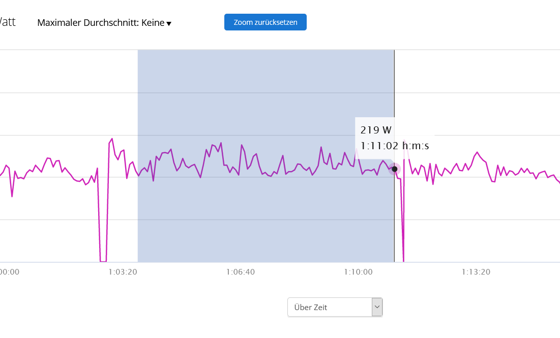Click the 1:13:20 time axis label

pyautogui.click(x=476, y=272)
